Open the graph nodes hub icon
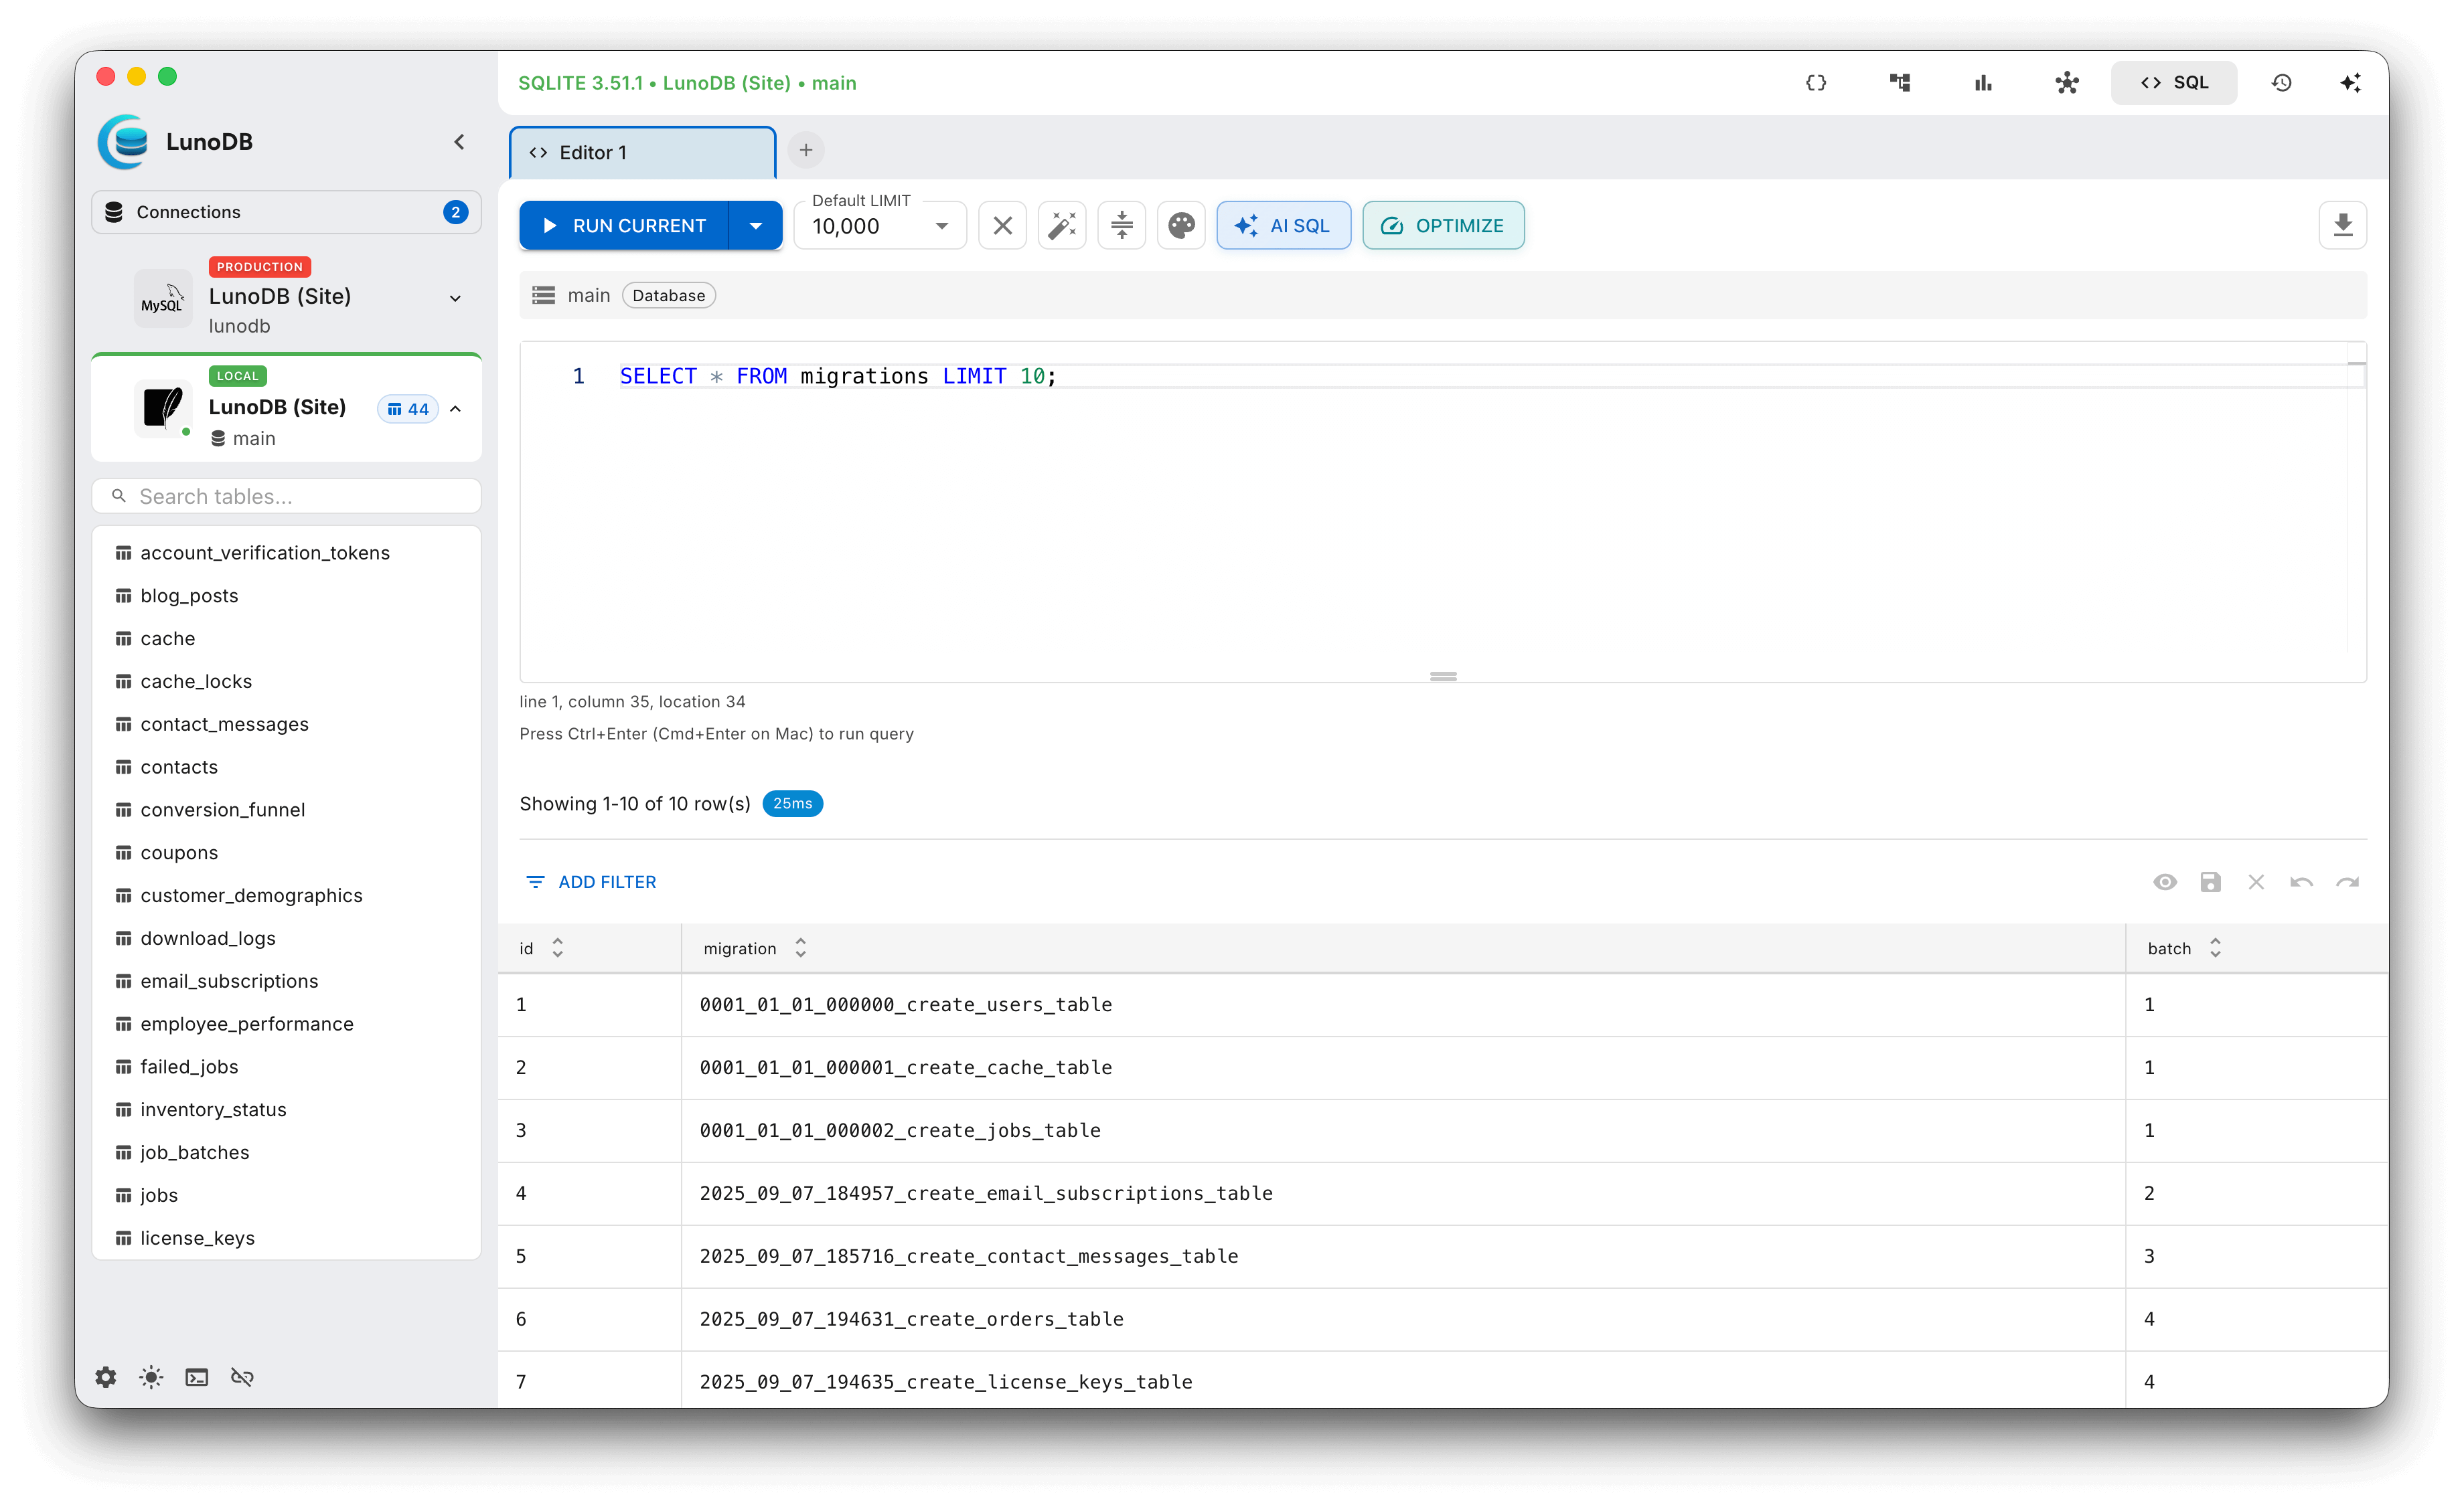The height and width of the screenshot is (1507, 2464). (2067, 83)
